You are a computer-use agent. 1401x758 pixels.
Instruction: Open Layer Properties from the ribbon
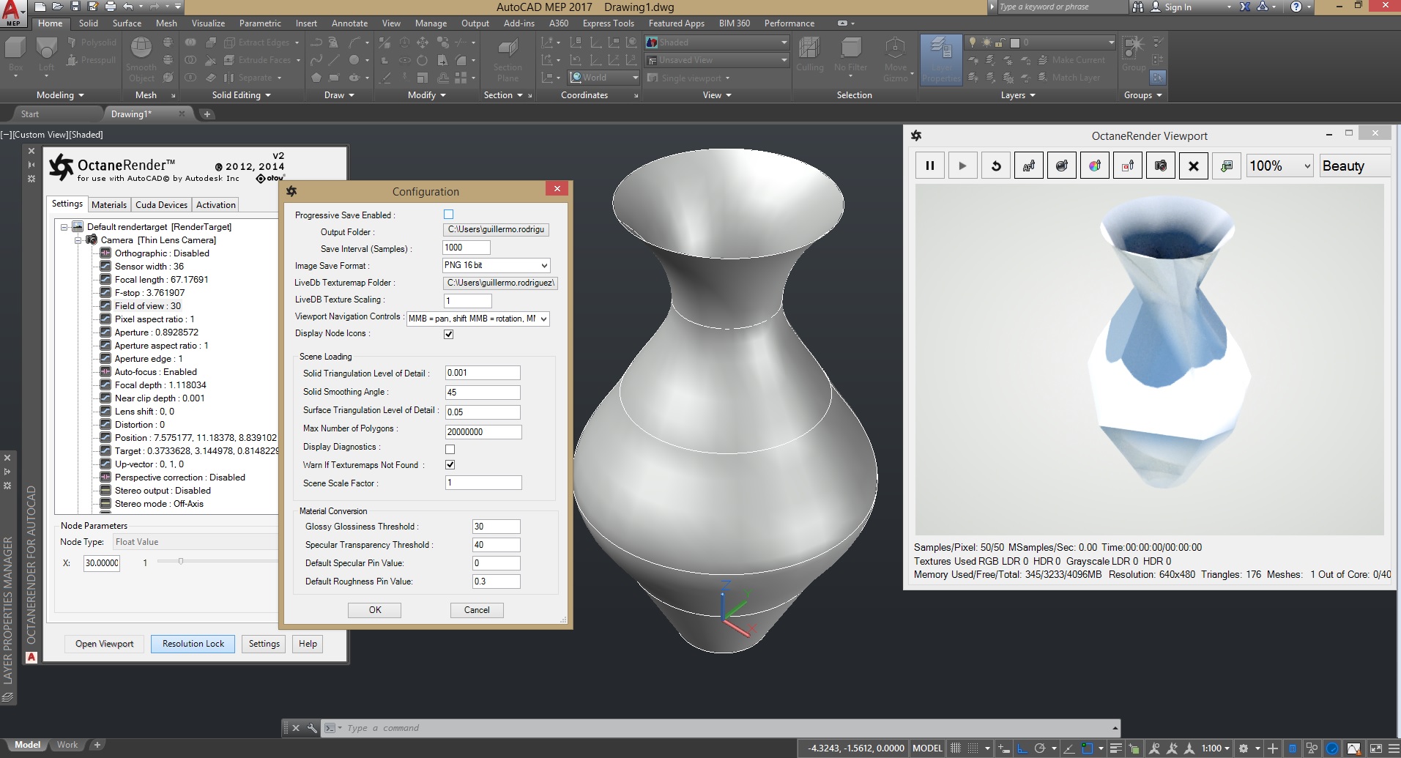tap(941, 59)
